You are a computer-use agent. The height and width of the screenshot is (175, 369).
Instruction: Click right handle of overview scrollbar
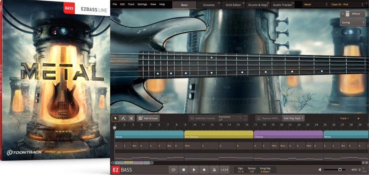[x=152, y=163]
